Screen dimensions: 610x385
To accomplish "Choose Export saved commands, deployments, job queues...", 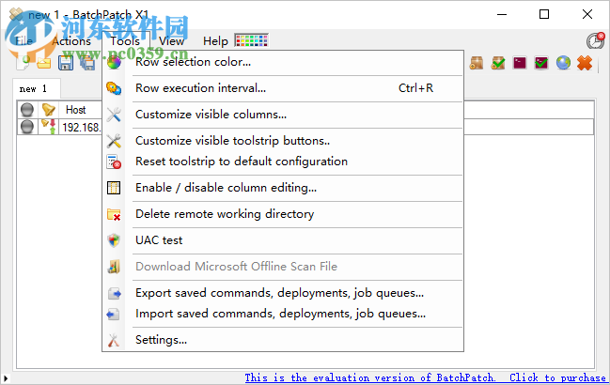I will (x=283, y=293).
